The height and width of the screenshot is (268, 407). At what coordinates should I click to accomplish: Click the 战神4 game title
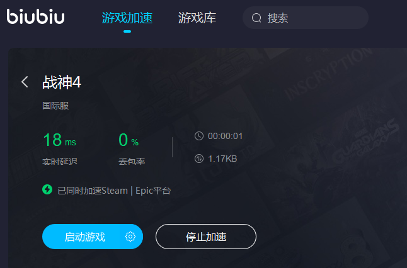point(62,82)
